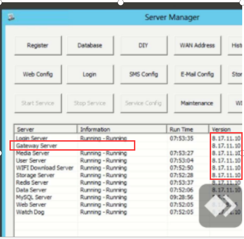This screenshot has width=244, height=239.
Task: Click the Start Service button
Action: [38, 103]
